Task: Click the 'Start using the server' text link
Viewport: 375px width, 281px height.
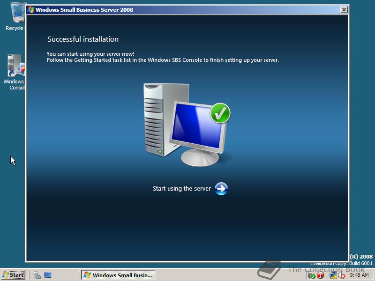Action: [182, 189]
